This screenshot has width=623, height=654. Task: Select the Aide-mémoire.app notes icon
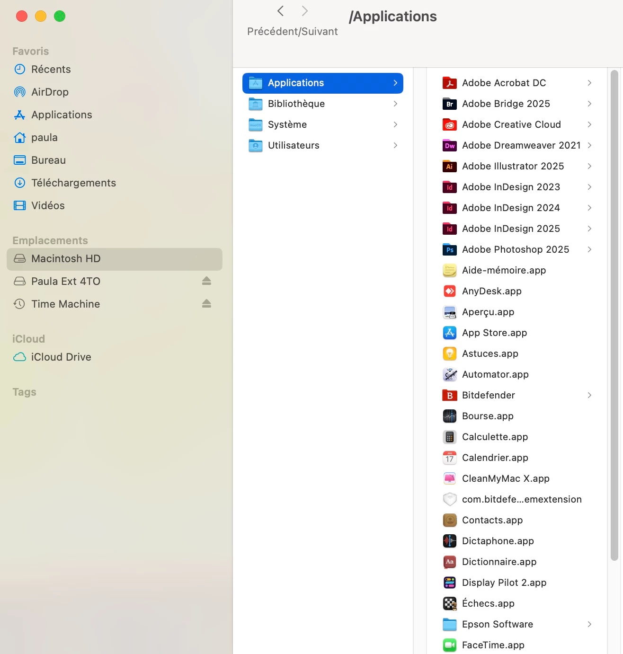pos(449,270)
